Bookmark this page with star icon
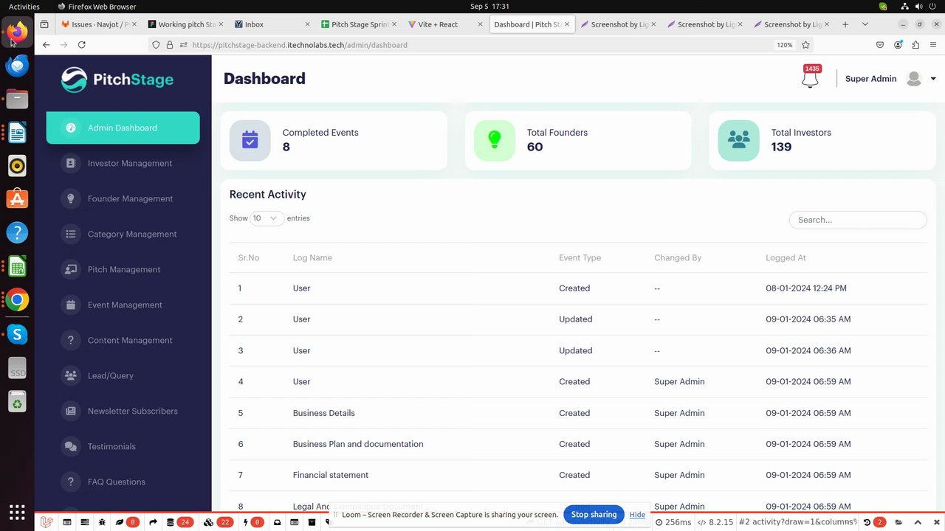945x531 pixels. pos(805,45)
